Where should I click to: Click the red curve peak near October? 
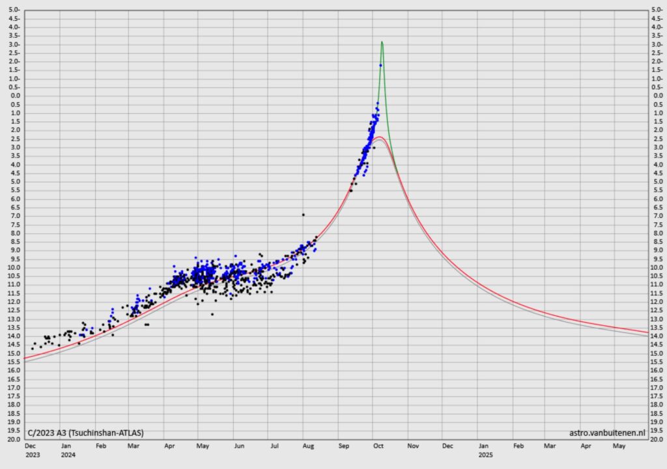(379, 137)
